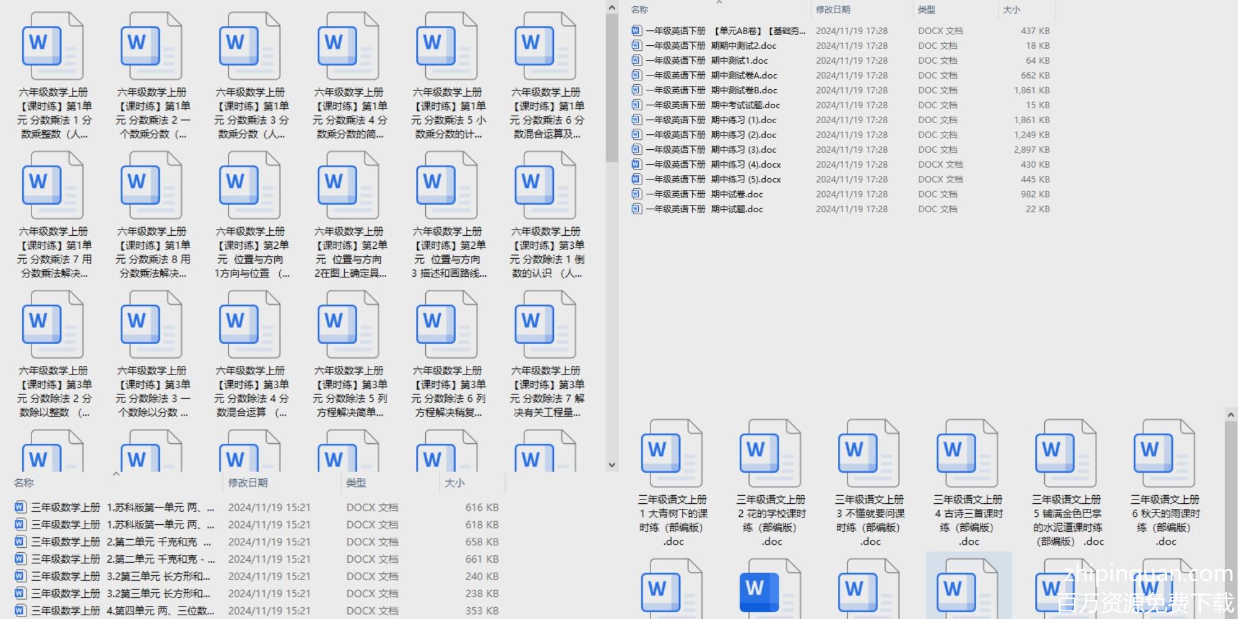Click the scroll-up arrow of the 三年级语文 icon pane
Image resolution: width=1238 pixels, height=619 pixels.
pyautogui.click(x=1231, y=415)
